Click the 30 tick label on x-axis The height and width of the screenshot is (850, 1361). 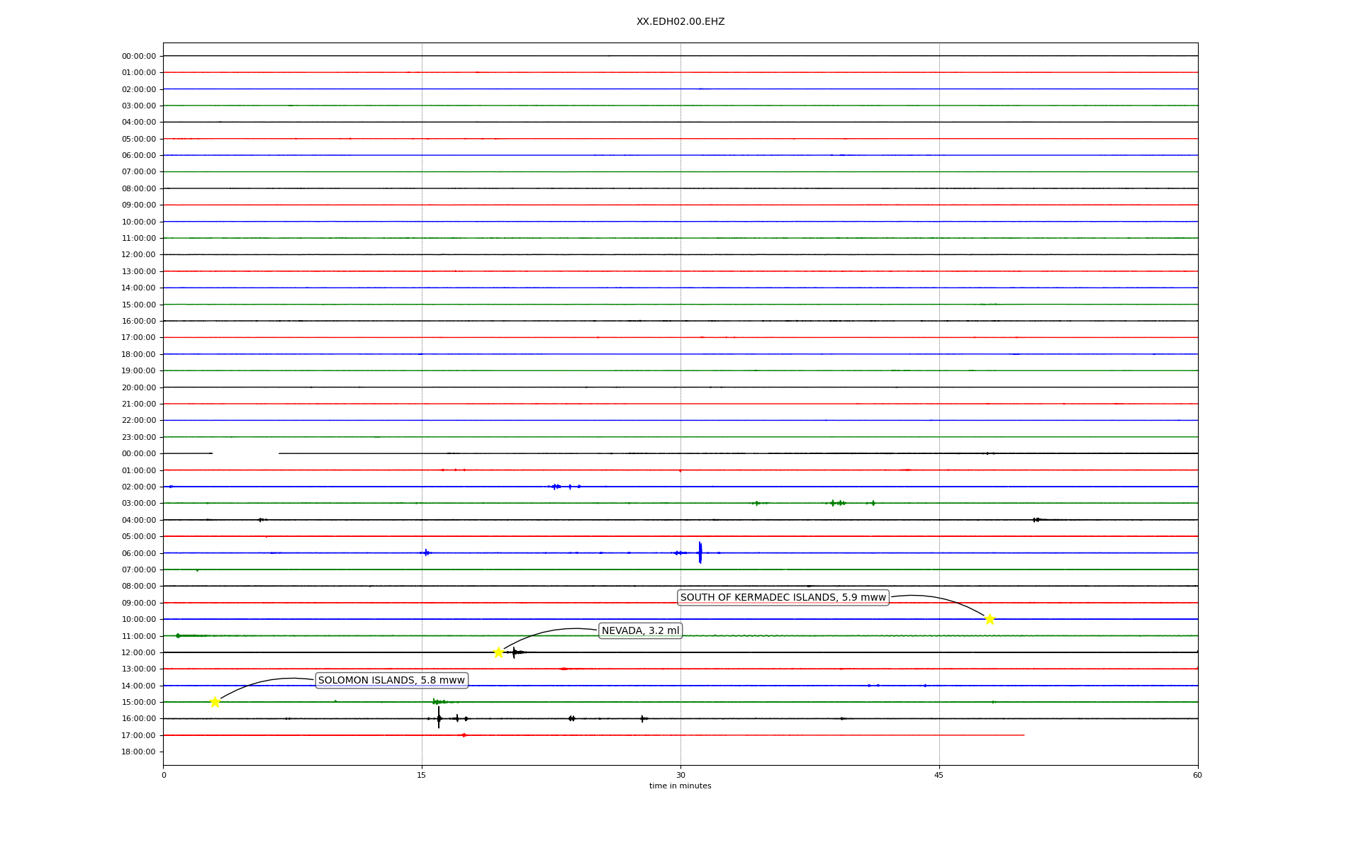pos(680,775)
